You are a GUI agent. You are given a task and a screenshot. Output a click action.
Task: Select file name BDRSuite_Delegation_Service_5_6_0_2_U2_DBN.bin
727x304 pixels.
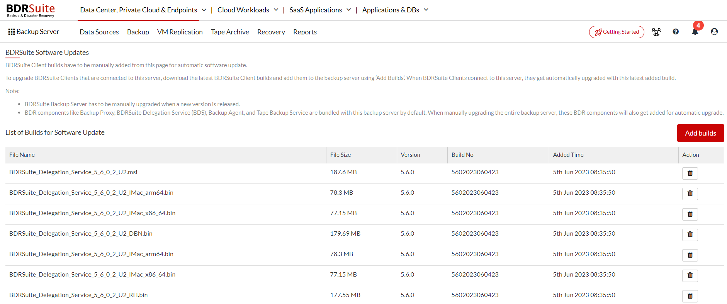[x=81, y=234]
